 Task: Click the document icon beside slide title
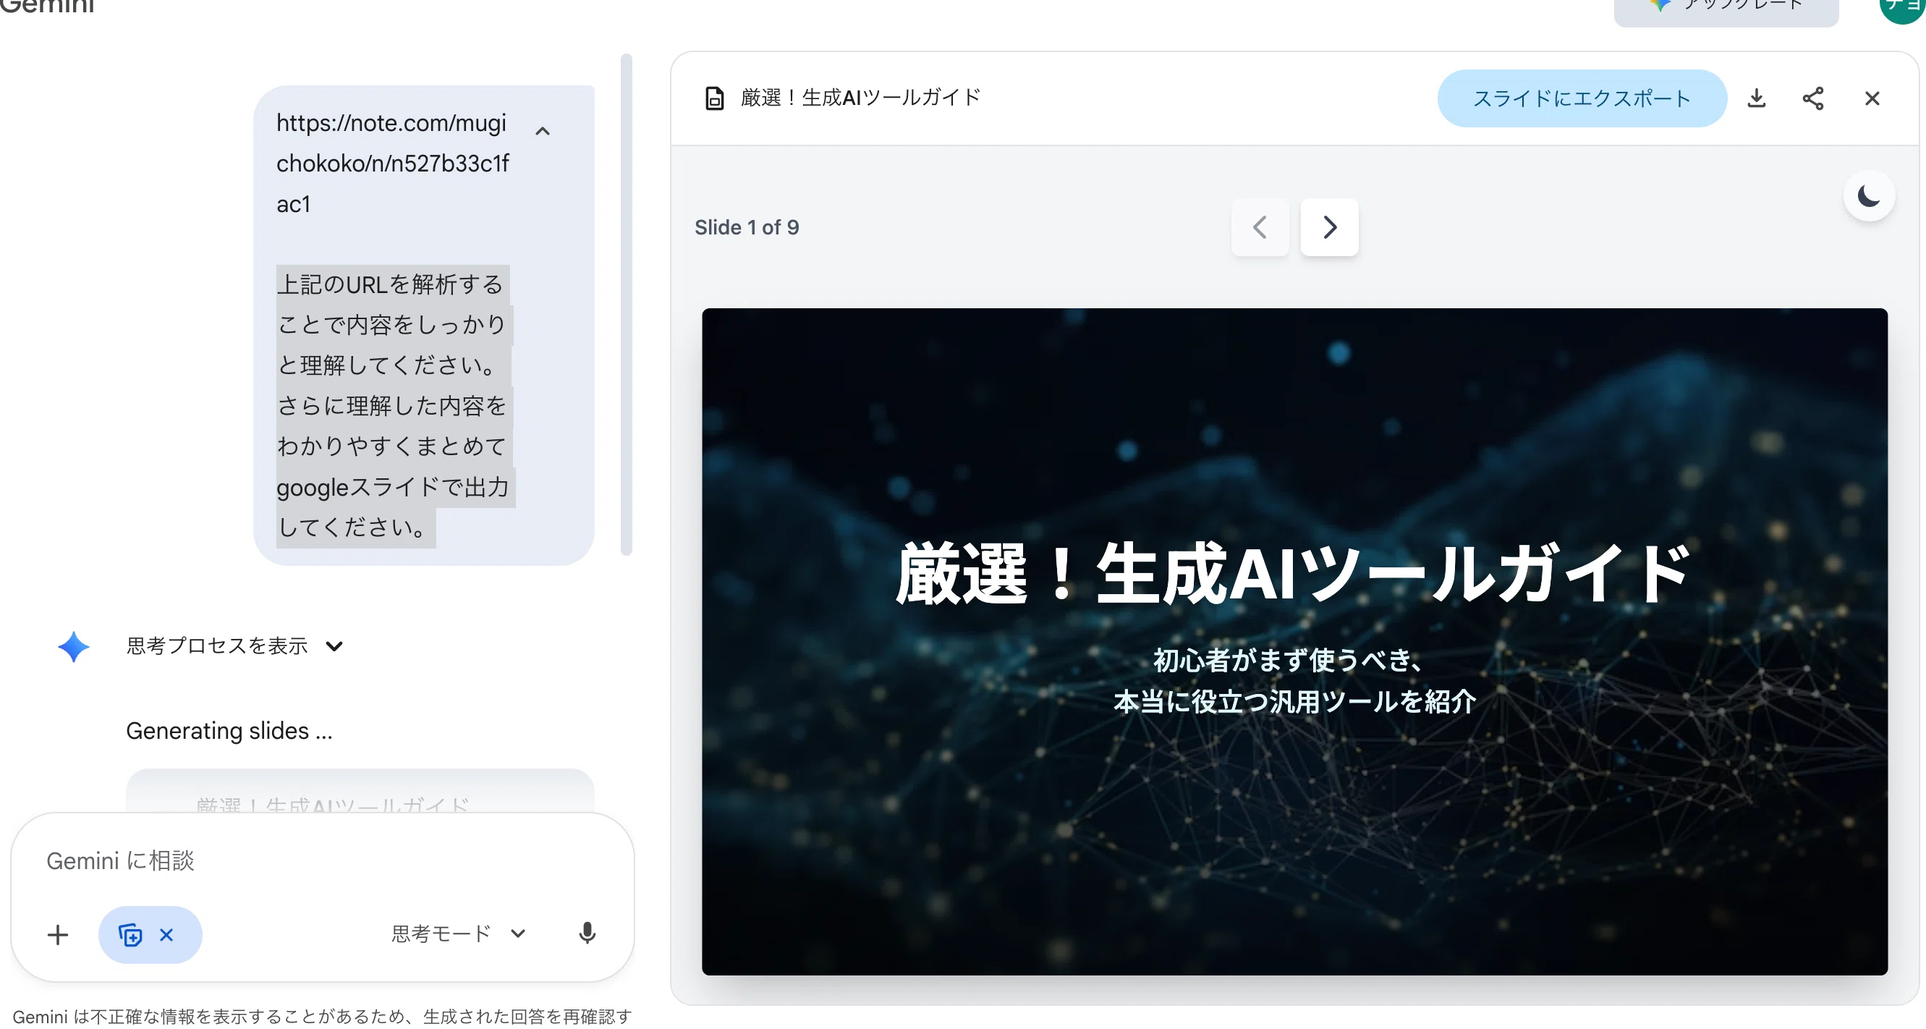pos(714,98)
